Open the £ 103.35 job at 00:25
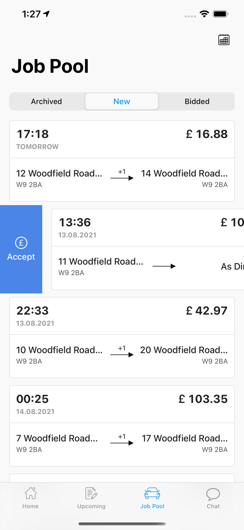 click(122, 405)
